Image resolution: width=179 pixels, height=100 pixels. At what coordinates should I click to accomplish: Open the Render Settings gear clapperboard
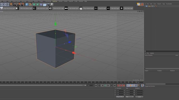tap(22, 4)
